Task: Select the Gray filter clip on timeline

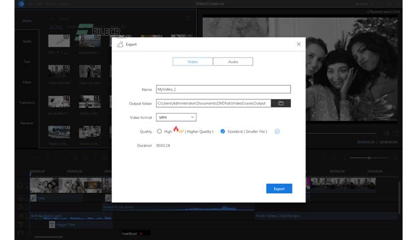Action: (x=57, y=198)
